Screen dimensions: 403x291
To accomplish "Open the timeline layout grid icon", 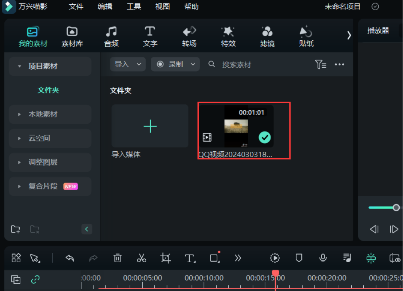I will coord(16,258).
